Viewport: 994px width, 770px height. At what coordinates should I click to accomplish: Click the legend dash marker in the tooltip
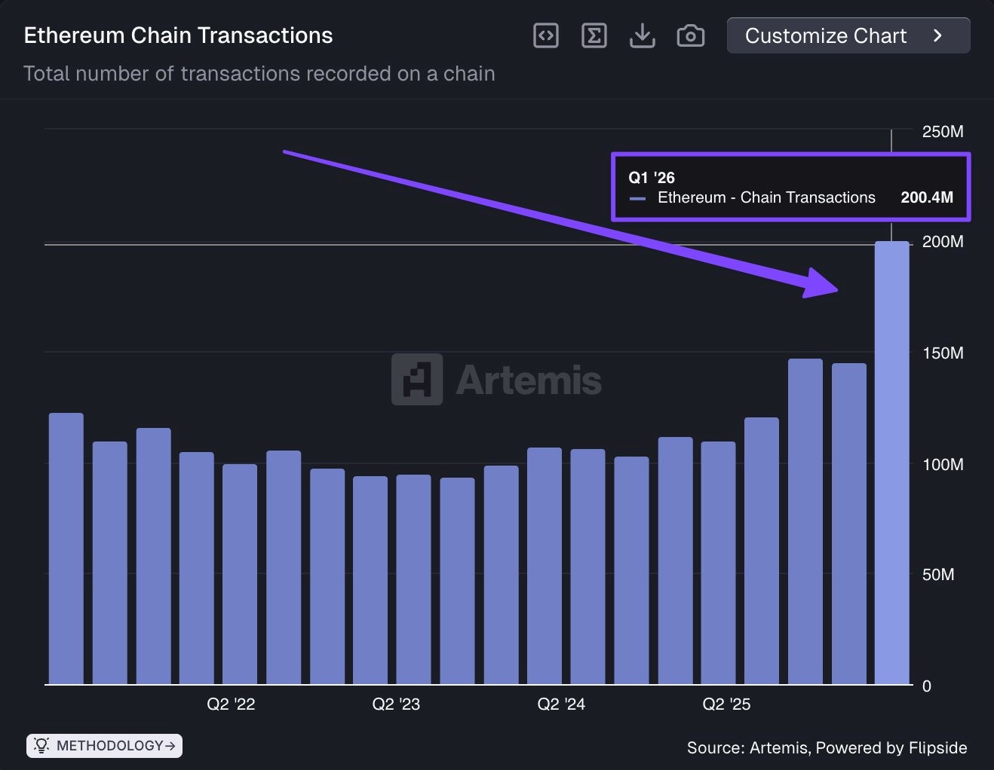pyautogui.click(x=637, y=198)
